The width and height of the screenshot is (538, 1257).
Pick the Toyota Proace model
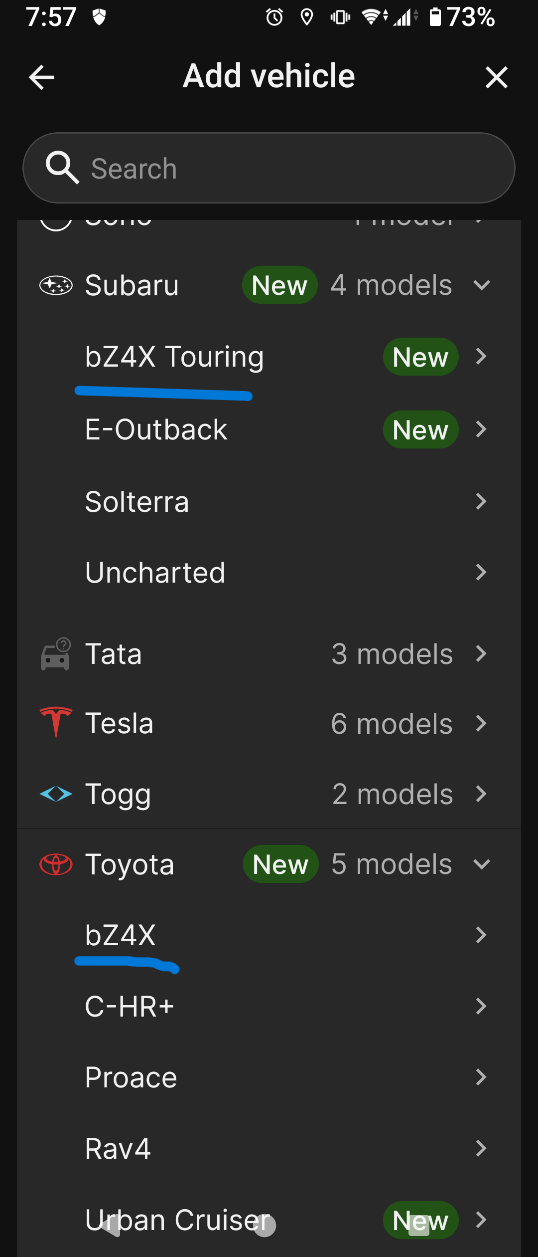pyautogui.click(x=269, y=1077)
